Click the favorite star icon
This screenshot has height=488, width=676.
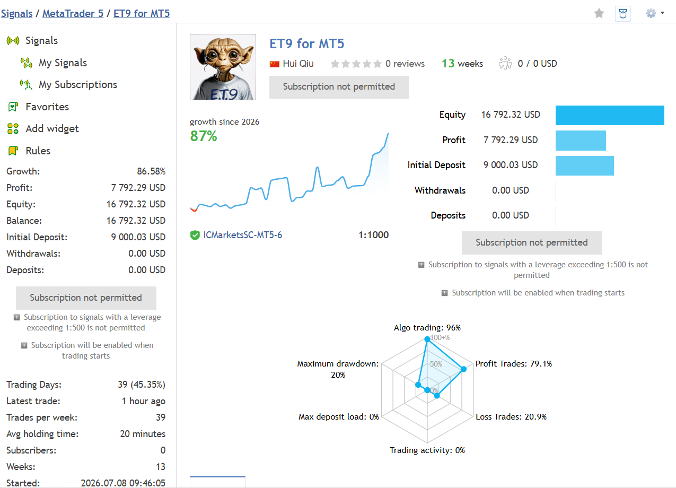click(x=599, y=13)
